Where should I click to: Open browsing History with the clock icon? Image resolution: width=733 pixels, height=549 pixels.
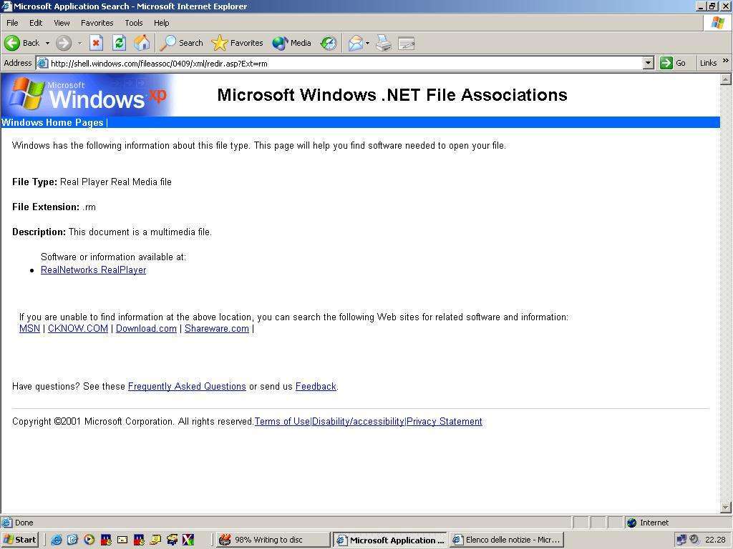click(328, 43)
